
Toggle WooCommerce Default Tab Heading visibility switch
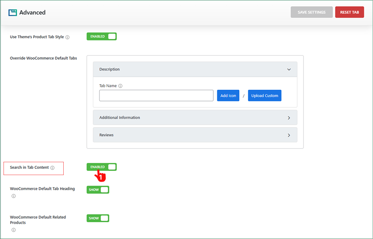point(98,190)
